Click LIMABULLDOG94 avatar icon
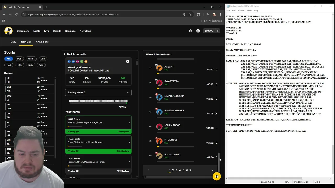Viewport: 335px width, 188px height. click(x=159, y=97)
